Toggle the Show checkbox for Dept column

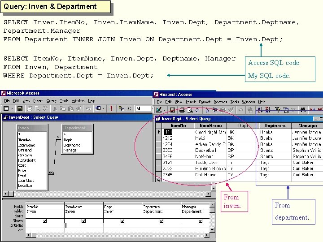point(122,221)
